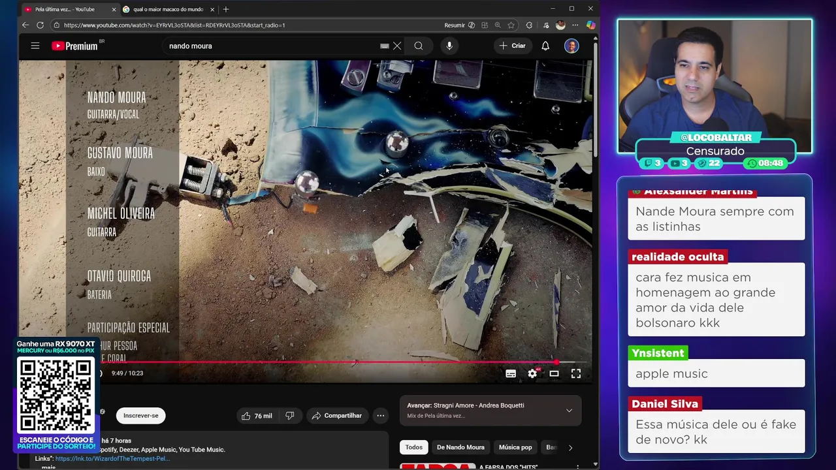Reload the current page
The width and height of the screenshot is (836, 470).
pos(40,25)
